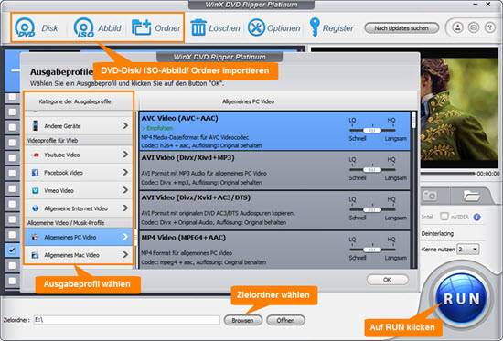Adjust AVC Video quality slider

coord(372,130)
